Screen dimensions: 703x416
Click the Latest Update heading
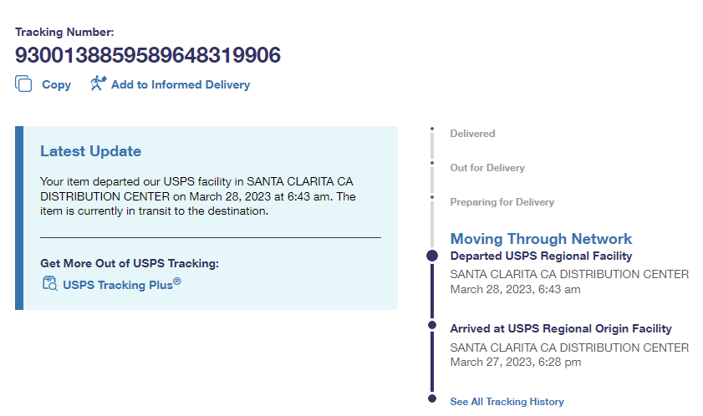[x=90, y=151]
